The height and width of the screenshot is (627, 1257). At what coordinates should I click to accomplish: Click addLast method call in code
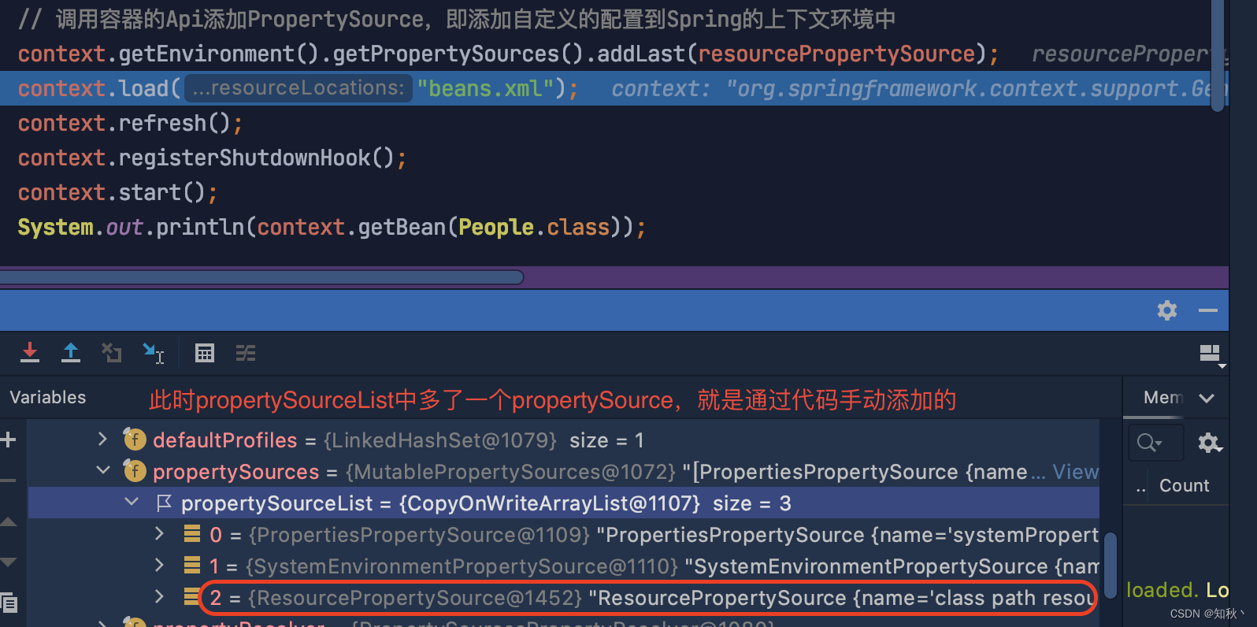click(x=641, y=54)
